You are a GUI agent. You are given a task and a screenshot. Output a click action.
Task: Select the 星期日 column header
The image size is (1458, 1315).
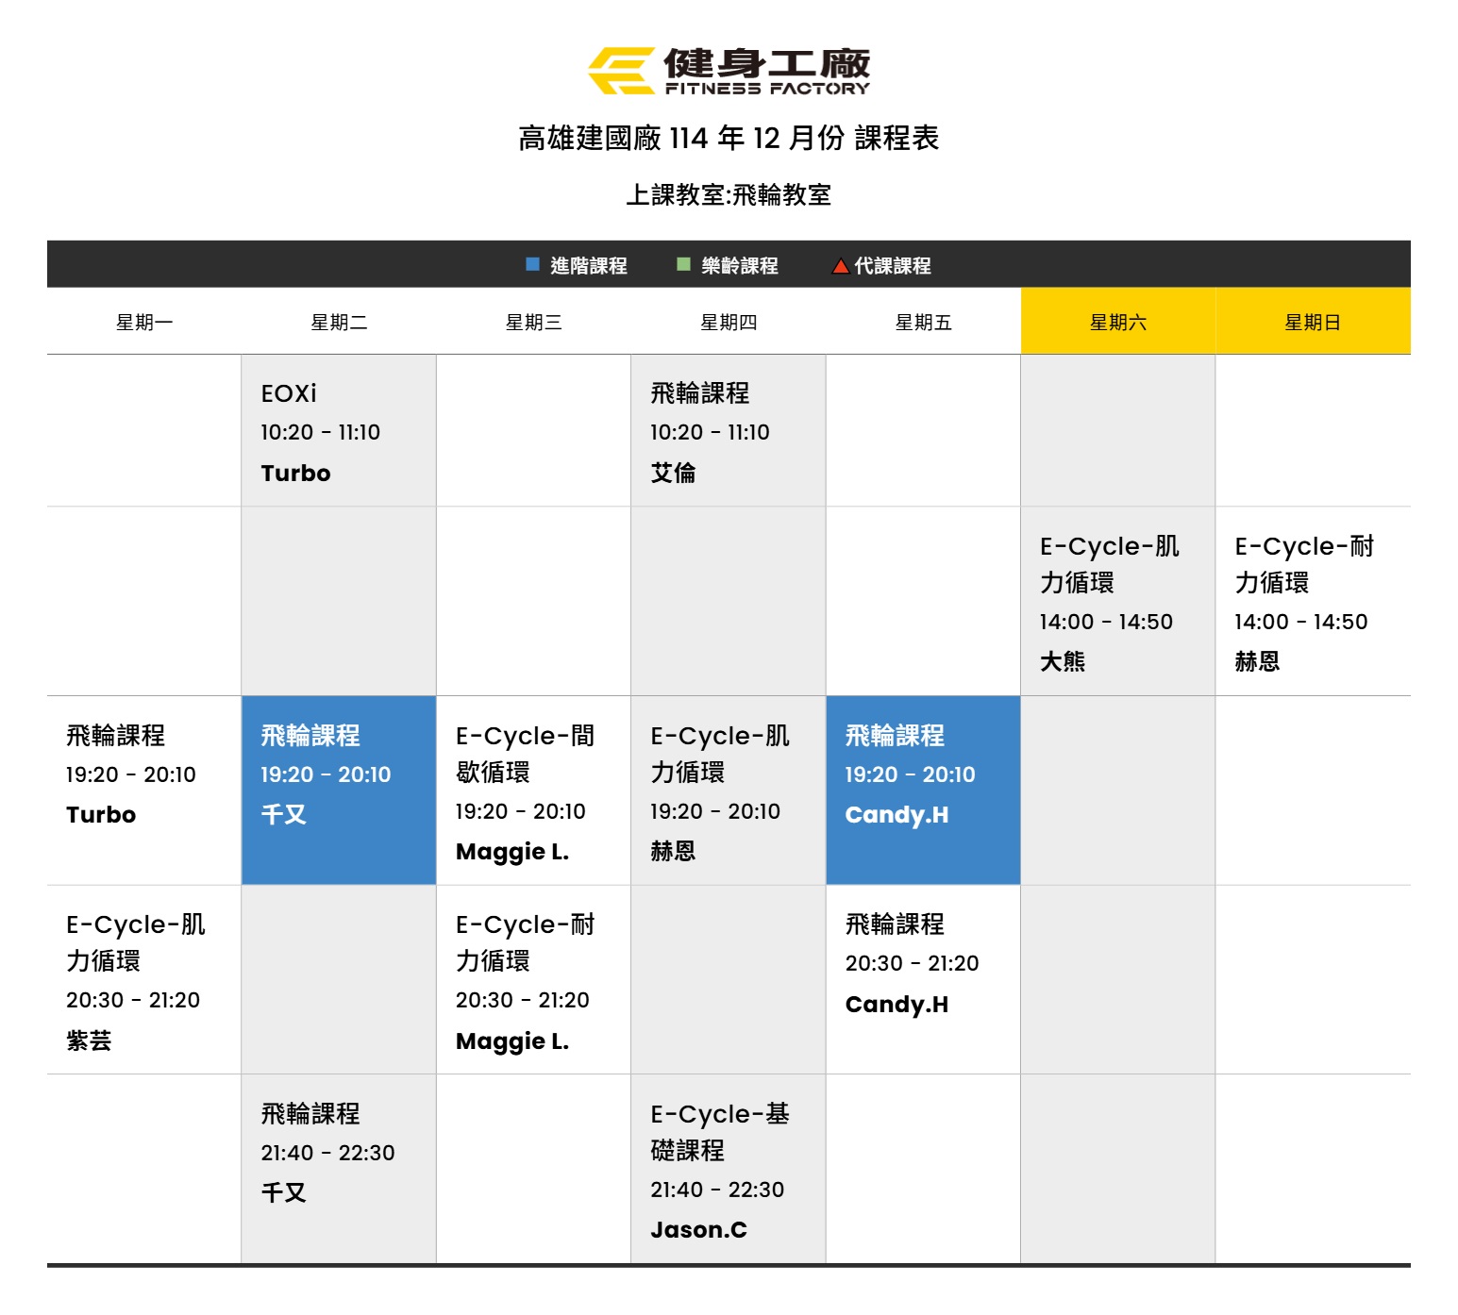(x=1312, y=322)
